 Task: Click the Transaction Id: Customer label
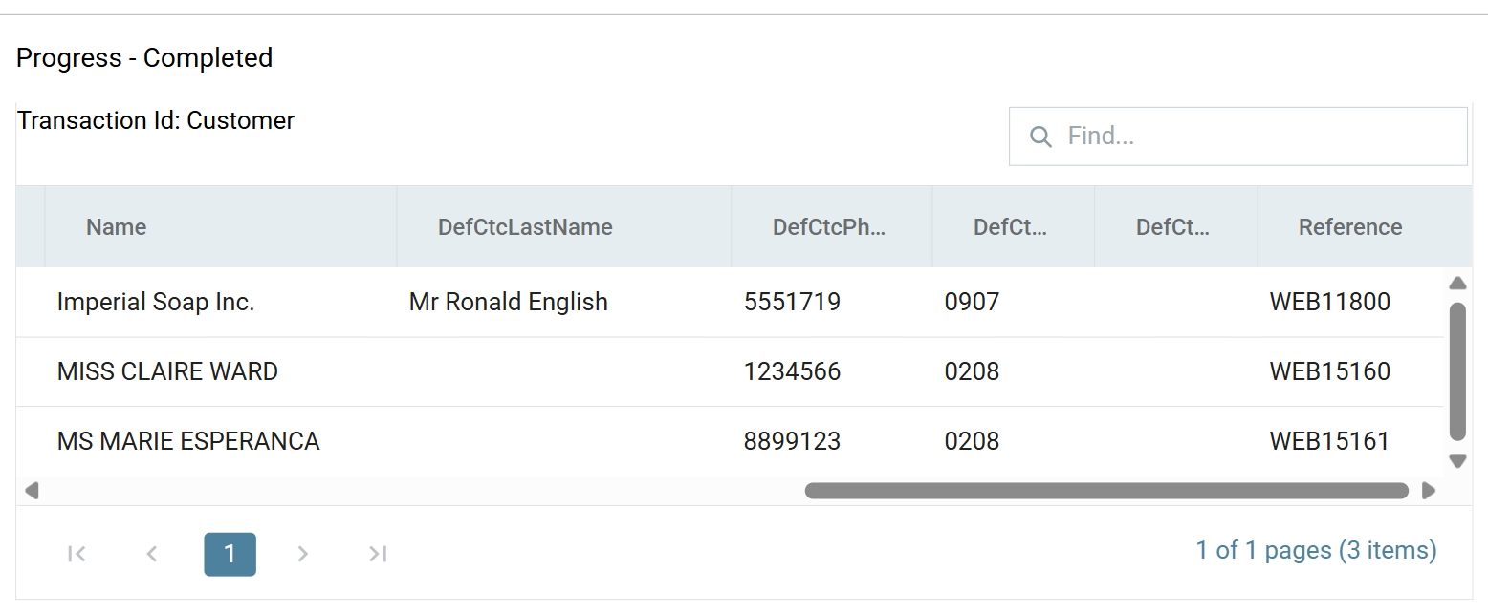[156, 120]
